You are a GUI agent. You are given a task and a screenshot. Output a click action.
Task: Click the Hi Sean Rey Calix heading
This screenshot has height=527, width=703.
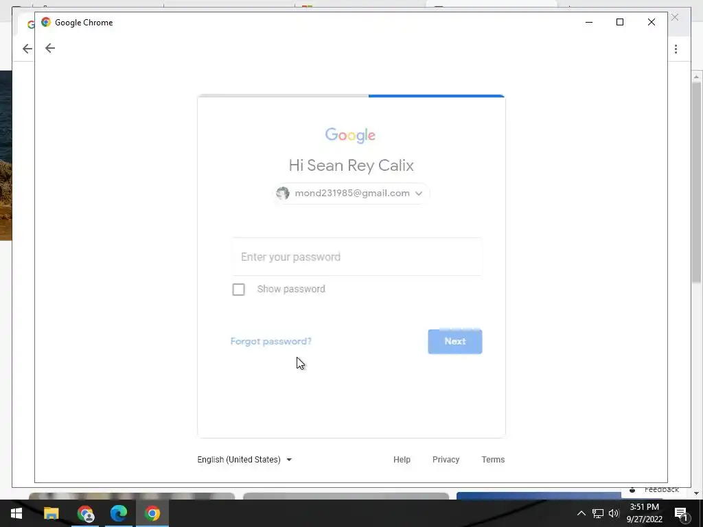(x=351, y=165)
